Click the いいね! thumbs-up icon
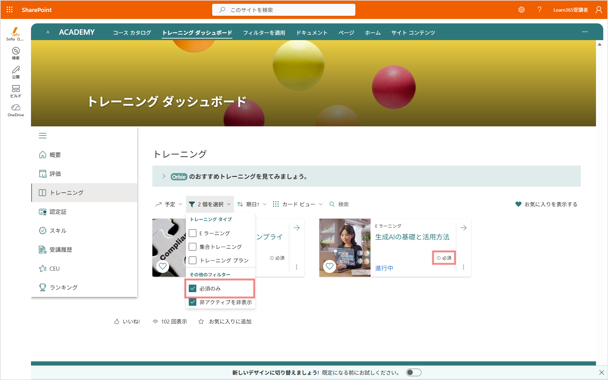The image size is (608, 380). click(x=117, y=322)
